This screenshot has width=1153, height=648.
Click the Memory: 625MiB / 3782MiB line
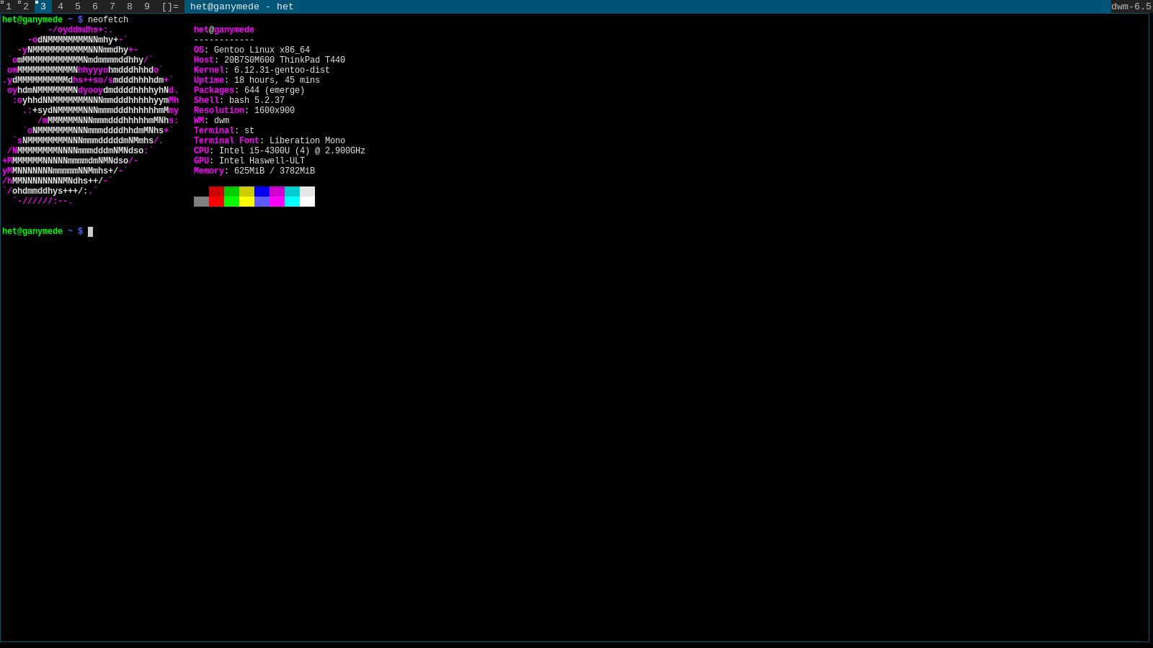[x=254, y=171]
